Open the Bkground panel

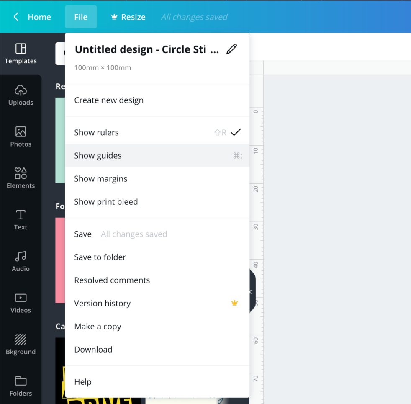21,344
